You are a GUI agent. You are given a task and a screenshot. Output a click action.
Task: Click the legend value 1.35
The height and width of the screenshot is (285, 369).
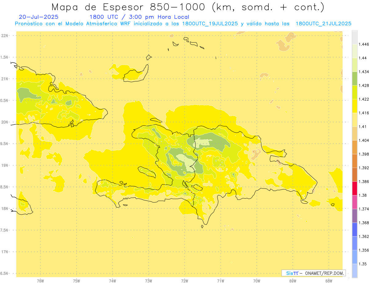pos(363,264)
